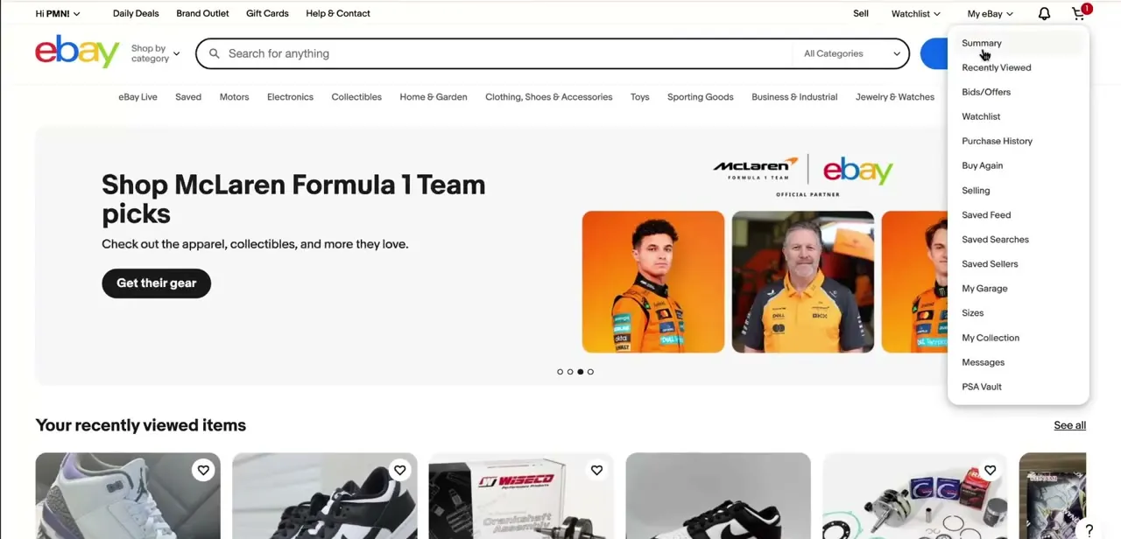See all recently viewed items
Screen dimensions: 1121x539
tap(1069, 425)
